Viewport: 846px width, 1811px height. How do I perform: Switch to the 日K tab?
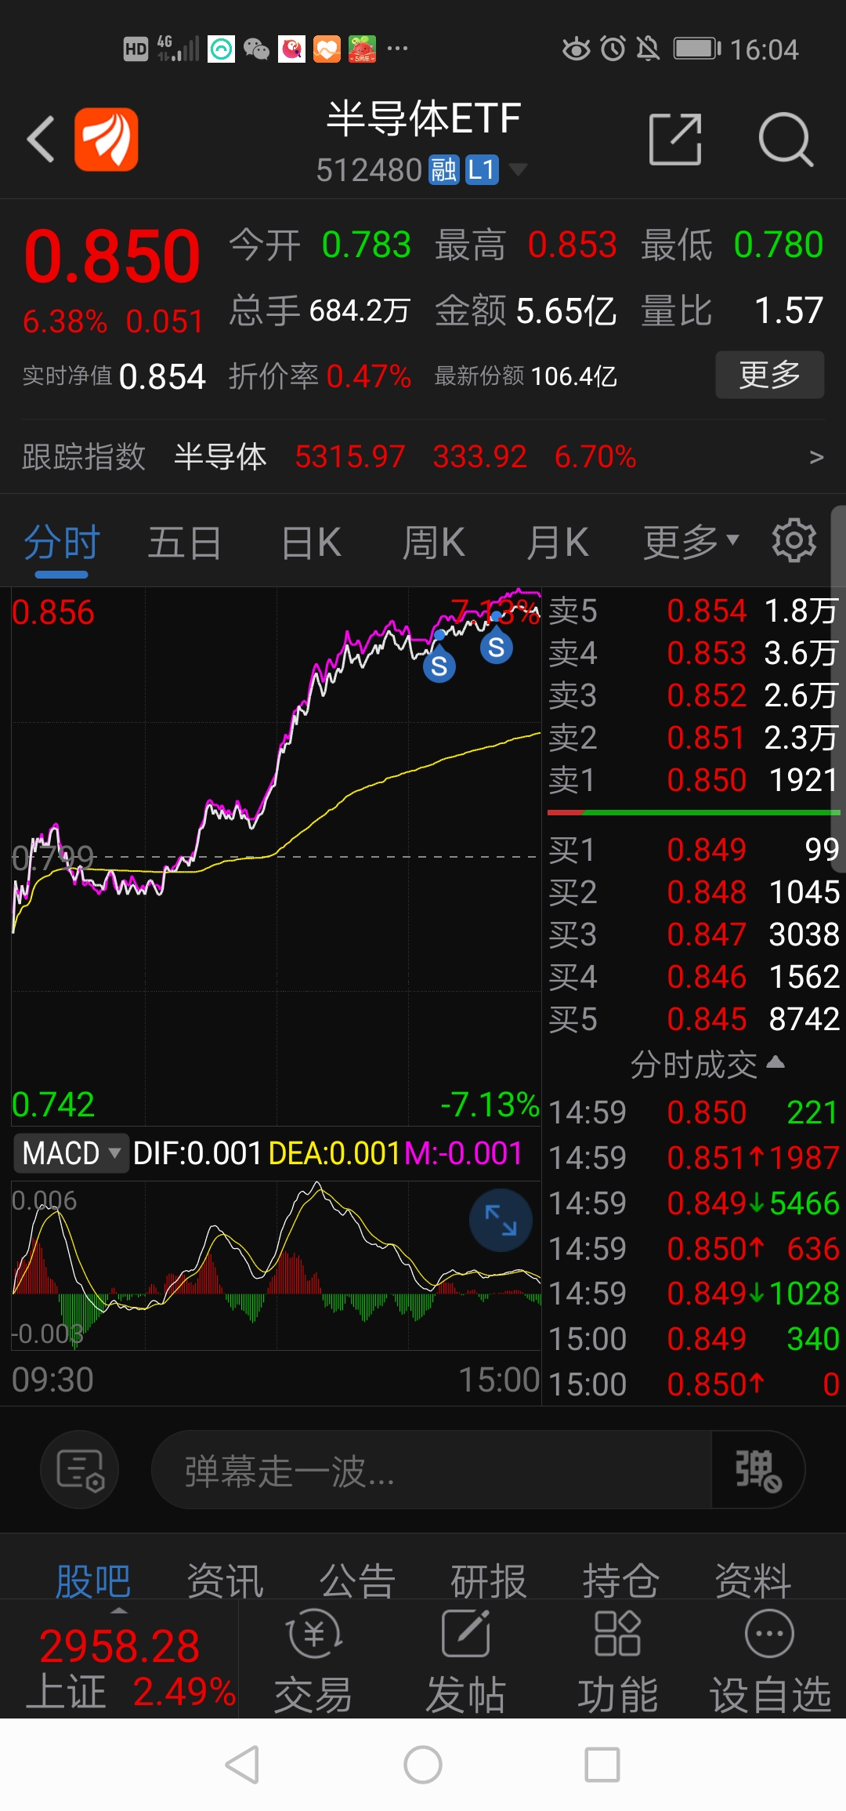click(311, 543)
